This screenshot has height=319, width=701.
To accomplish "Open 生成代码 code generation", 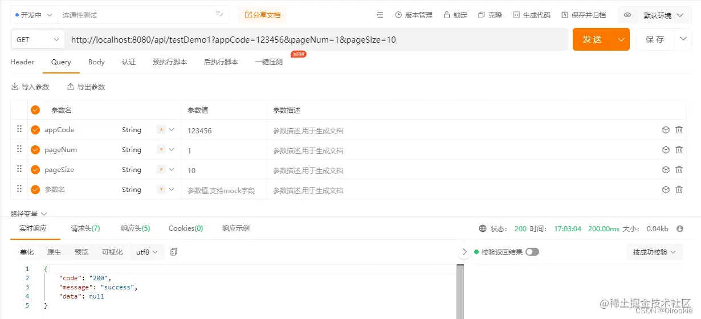I will coord(531,15).
